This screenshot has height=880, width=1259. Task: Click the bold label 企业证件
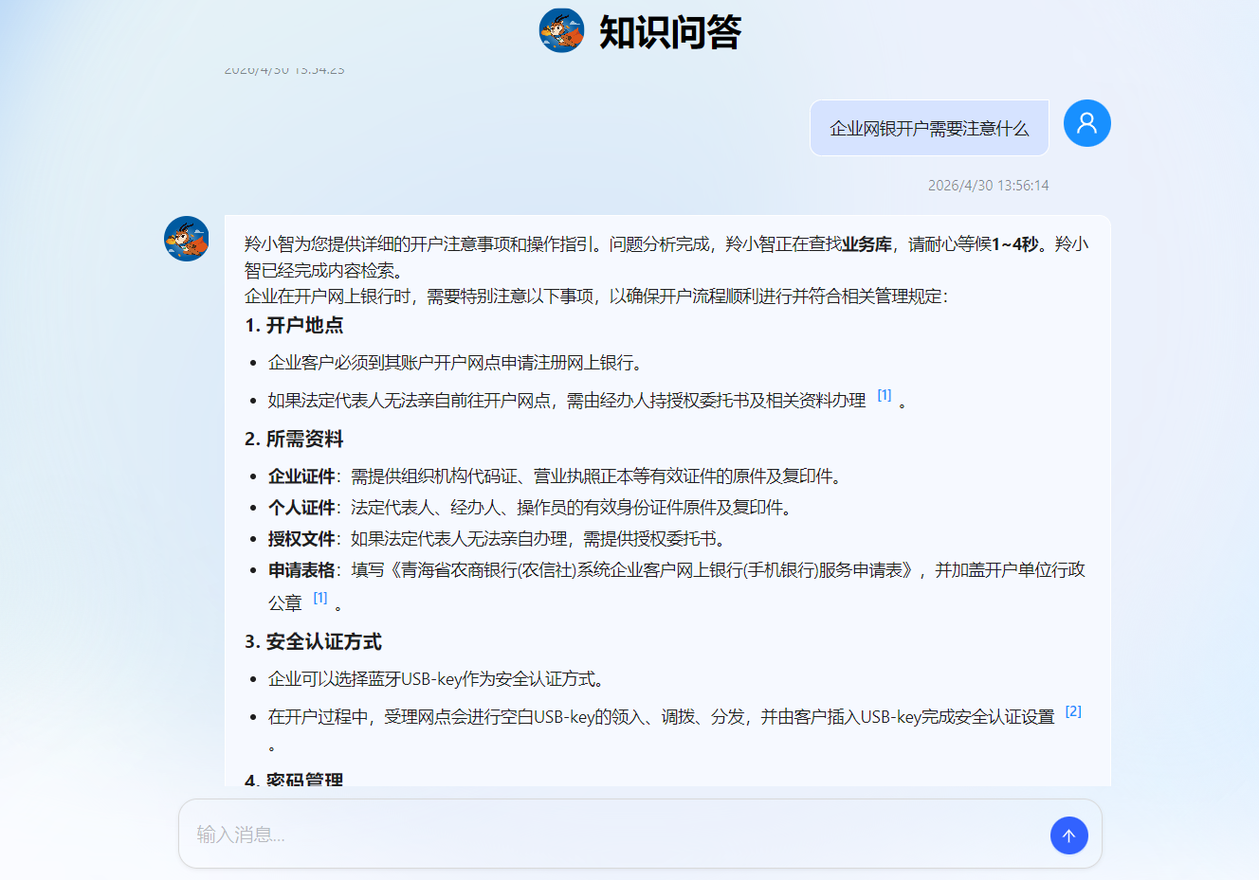click(x=301, y=476)
